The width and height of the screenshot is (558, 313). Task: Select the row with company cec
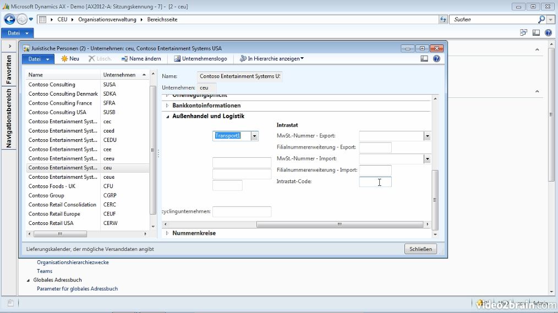point(88,122)
